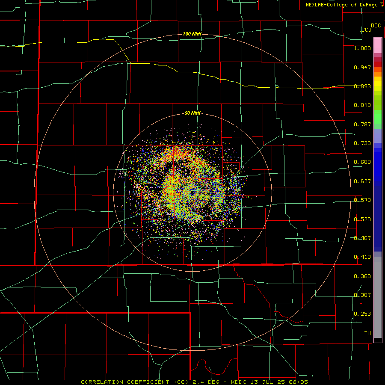Click the 0.680 value on the color scale
Image resolution: width=385 pixels, height=385 pixels.
[362, 162]
